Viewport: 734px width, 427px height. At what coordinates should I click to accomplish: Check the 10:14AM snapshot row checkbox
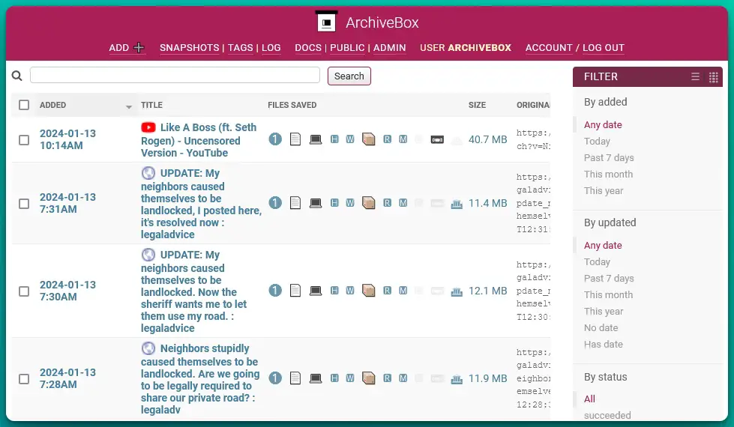[x=24, y=140]
